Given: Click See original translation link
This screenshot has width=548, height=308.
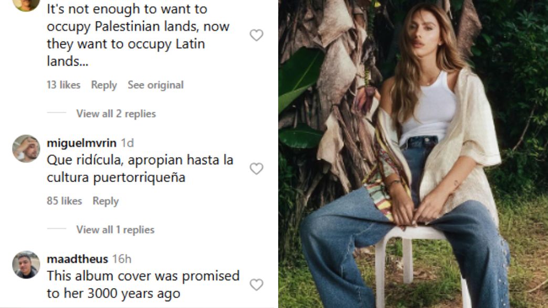Looking at the screenshot, I should pos(155,85).
